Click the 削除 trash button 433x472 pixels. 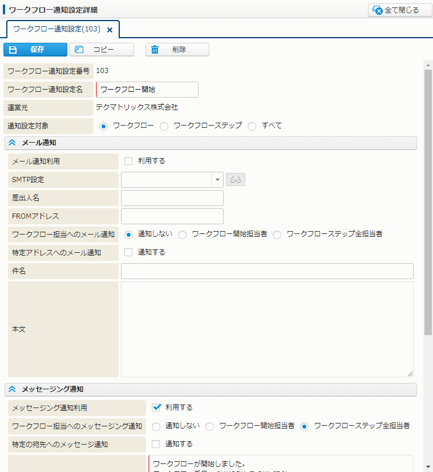tap(177, 50)
